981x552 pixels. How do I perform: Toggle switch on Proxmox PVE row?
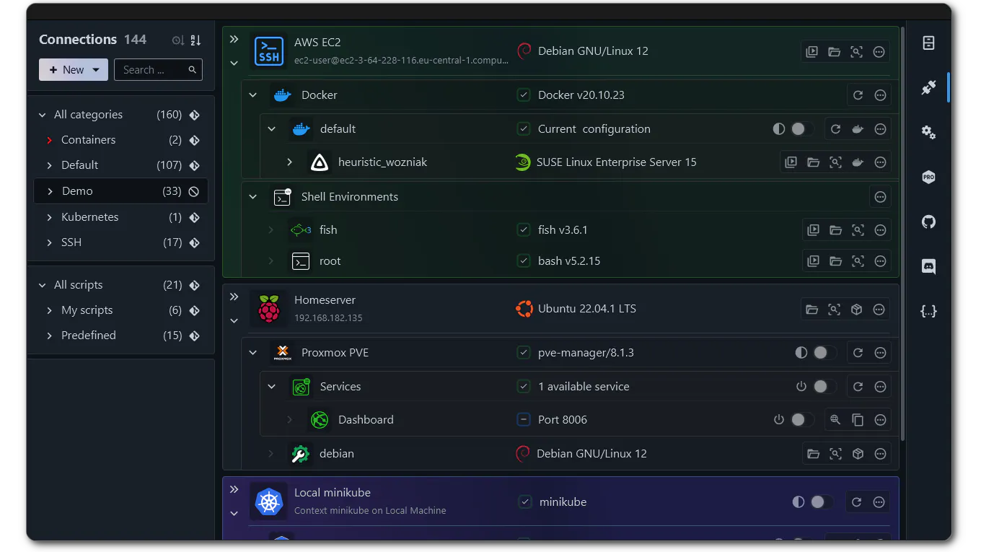[x=823, y=353]
